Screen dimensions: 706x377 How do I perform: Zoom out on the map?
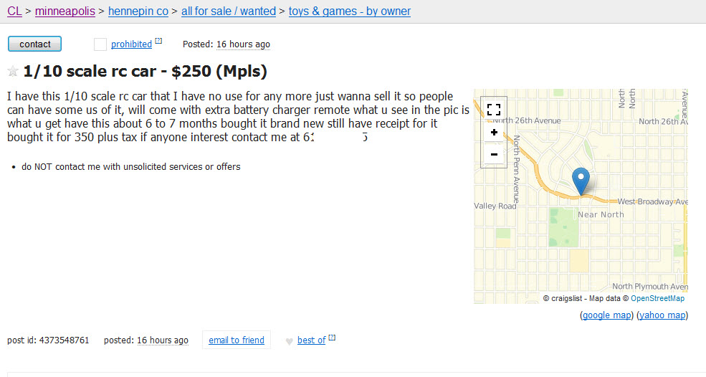[494, 155]
